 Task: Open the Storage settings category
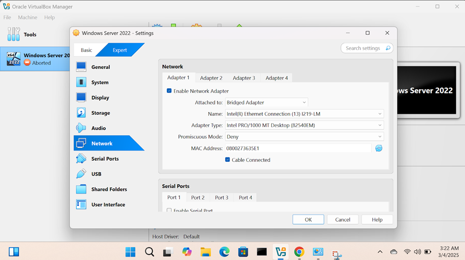pos(109,113)
